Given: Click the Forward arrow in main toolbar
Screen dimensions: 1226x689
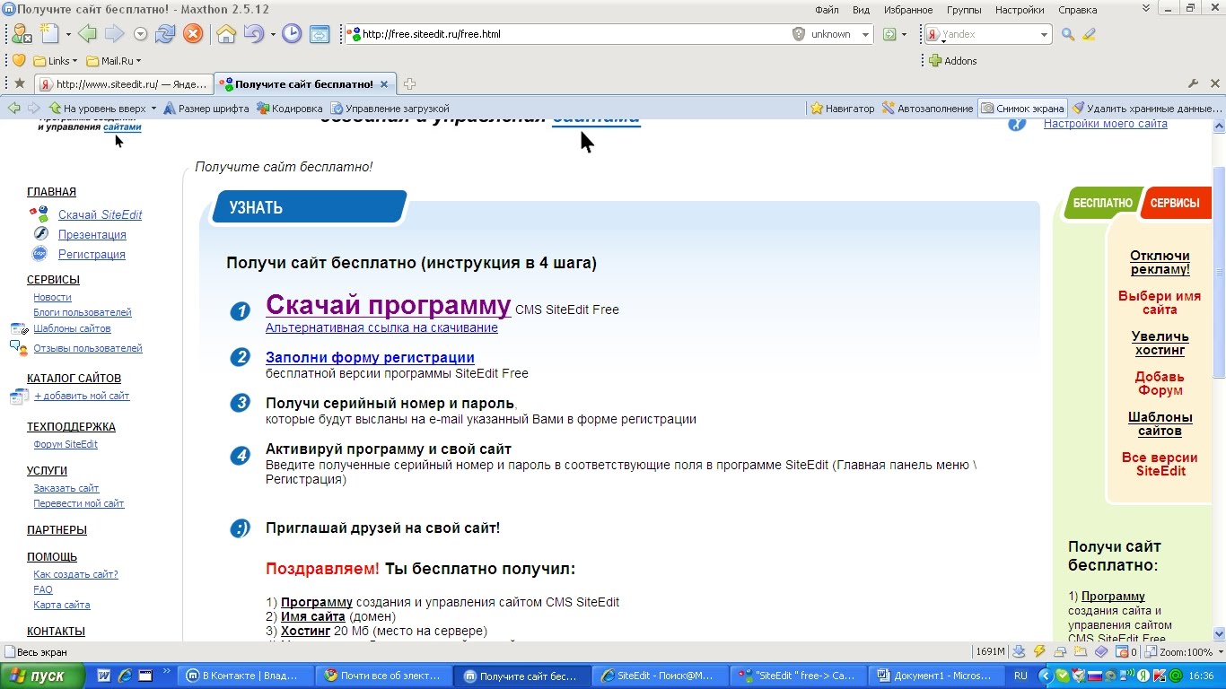Looking at the screenshot, I should click(114, 34).
